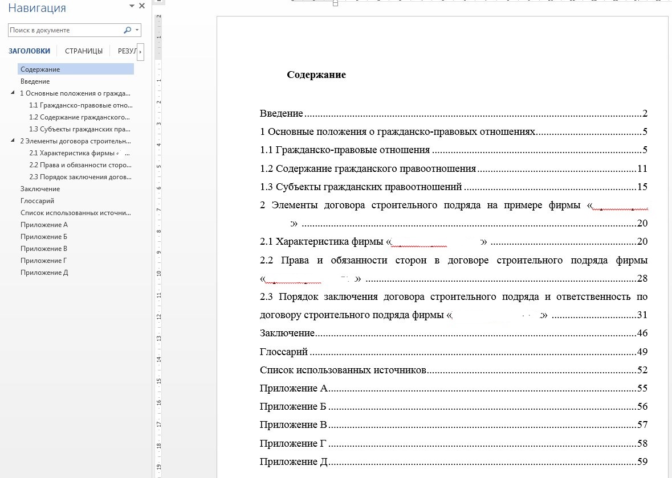This screenshot has height=478, width=672.
Task: Go to 2 Элементы договора строительн... heading
Action: click(75, 141)
